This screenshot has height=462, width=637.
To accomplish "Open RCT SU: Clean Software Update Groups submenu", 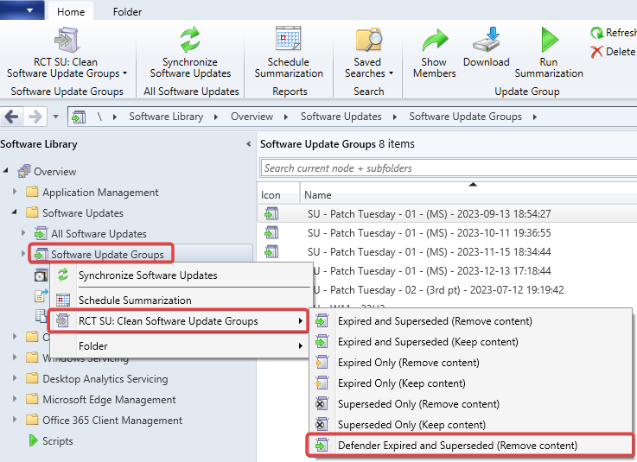I will (178, 321).
